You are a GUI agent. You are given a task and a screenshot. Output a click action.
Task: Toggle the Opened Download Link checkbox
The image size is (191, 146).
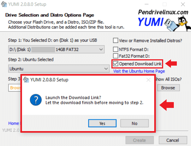(x=116, y=64)
